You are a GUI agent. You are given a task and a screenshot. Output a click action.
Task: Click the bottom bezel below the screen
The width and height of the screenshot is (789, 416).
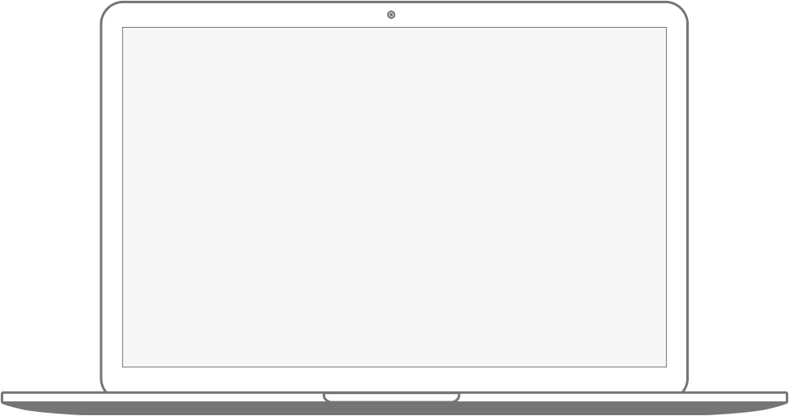pyautogui.click(x=394, y=379)
